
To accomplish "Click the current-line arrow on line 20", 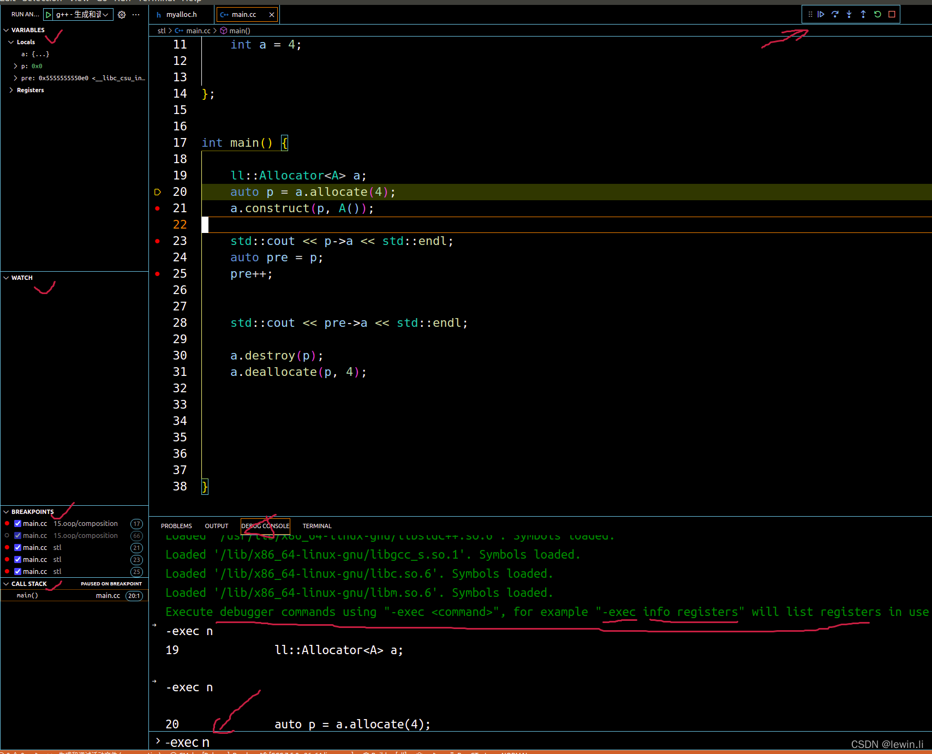I will pyautogui.click(x=158, y=192).
